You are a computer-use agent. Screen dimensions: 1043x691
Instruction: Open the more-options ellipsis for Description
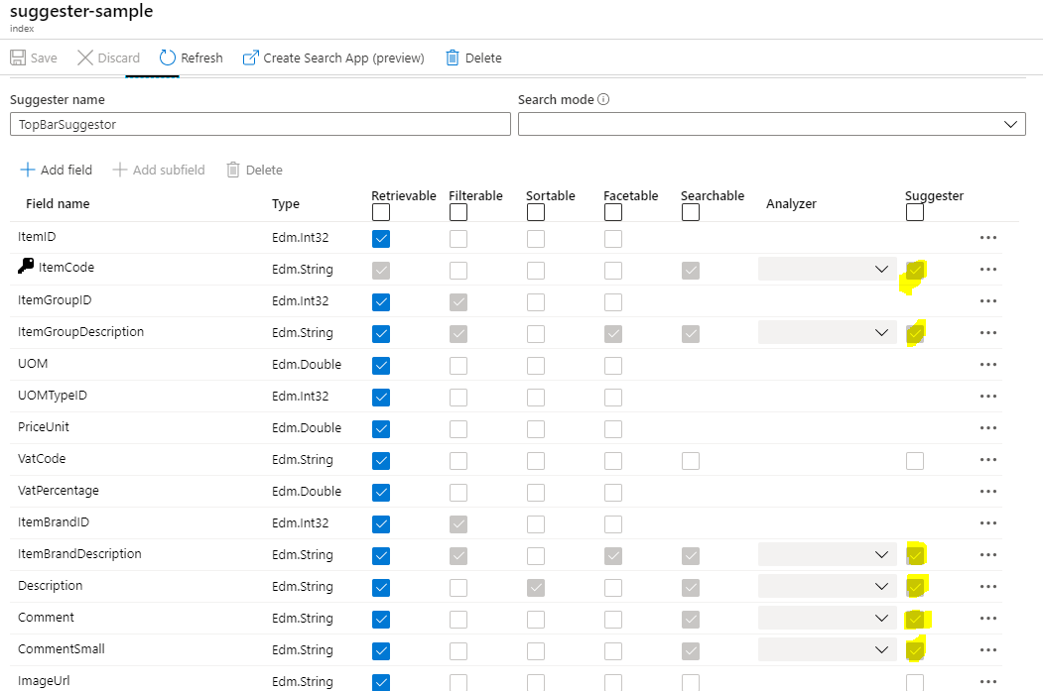point(988,586)
